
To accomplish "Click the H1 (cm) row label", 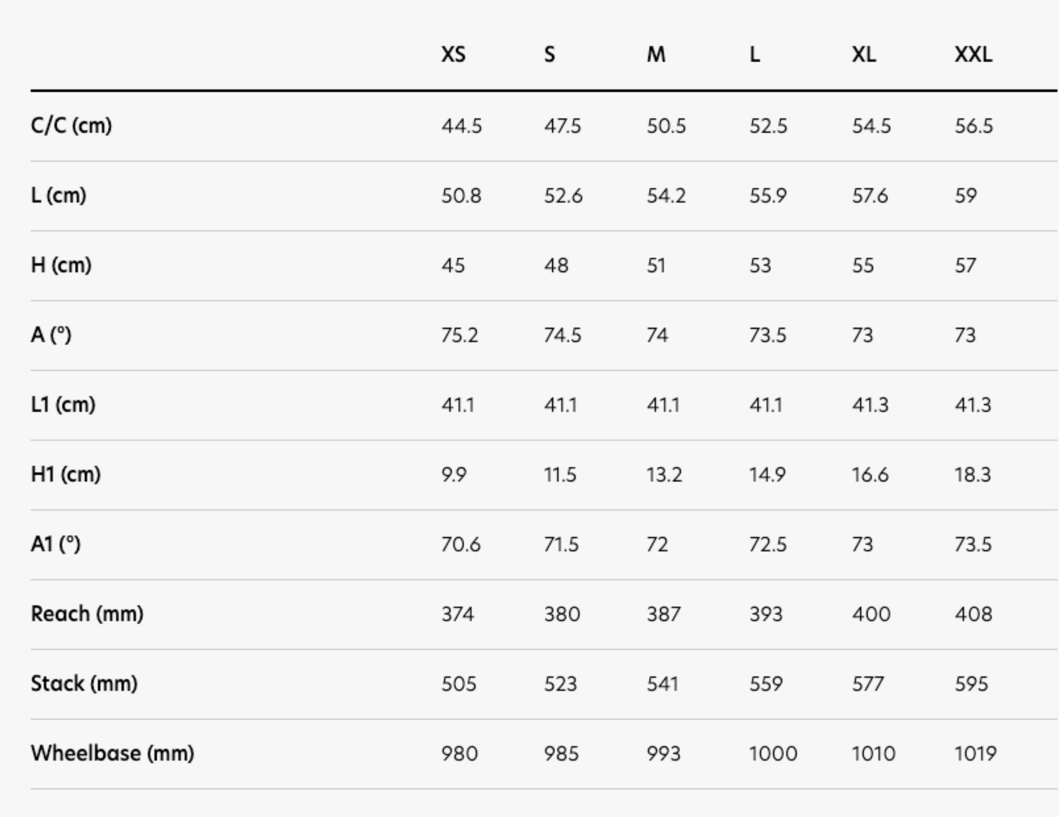I will [x=65, y=474].
